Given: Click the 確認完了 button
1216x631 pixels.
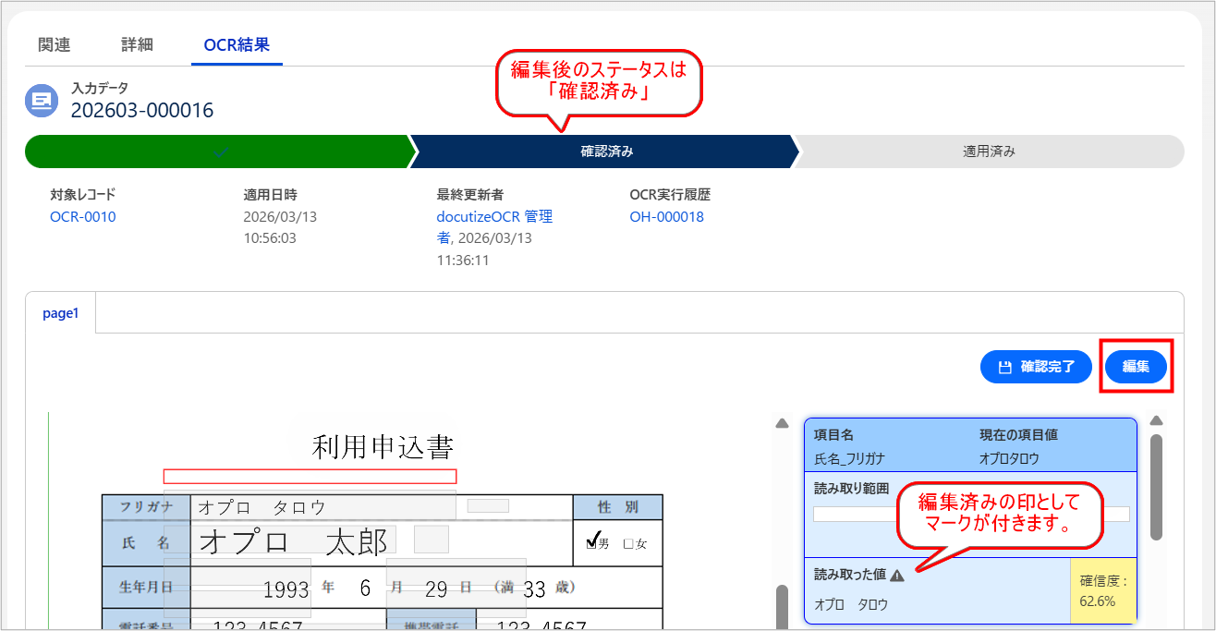Looking at the screenshot, I should [1036, 367].
